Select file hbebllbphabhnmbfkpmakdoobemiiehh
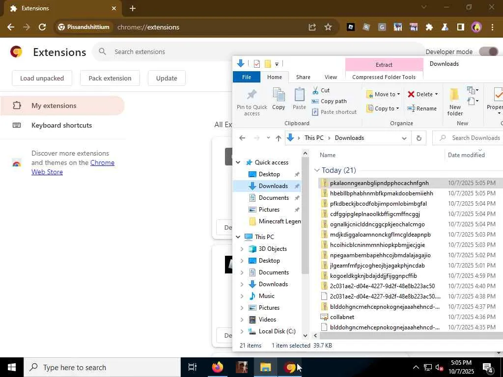This screenshot has width=503, height=377. pyautogui.click(x=381, y=193)
